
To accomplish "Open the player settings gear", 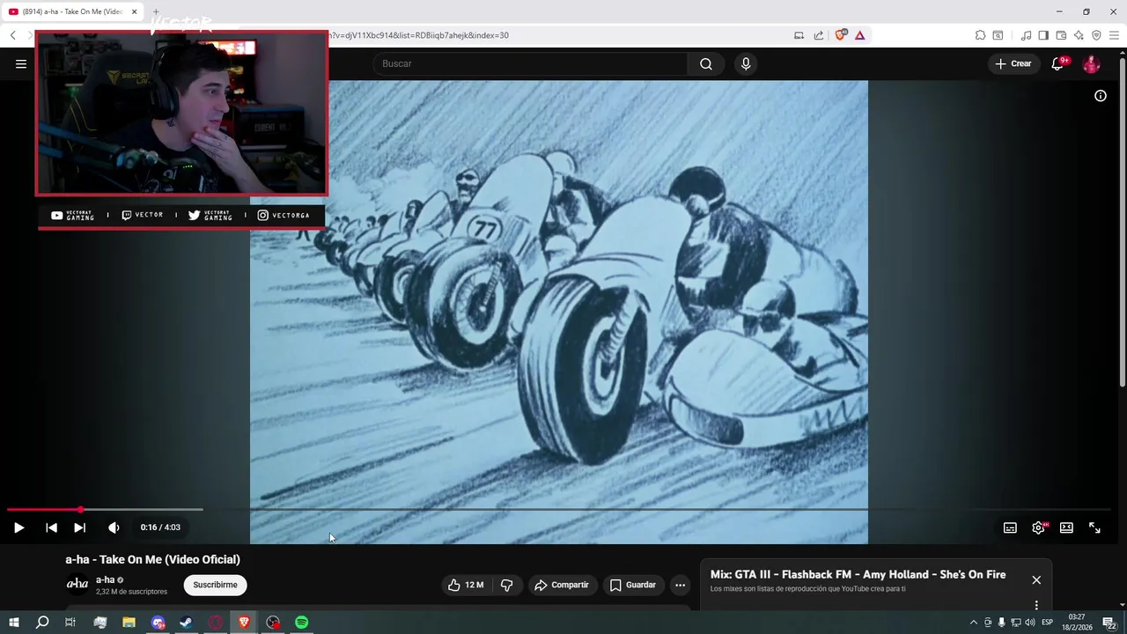I will (x=1038, y=527).
